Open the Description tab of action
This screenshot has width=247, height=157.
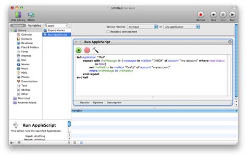(x=114, y=103)
